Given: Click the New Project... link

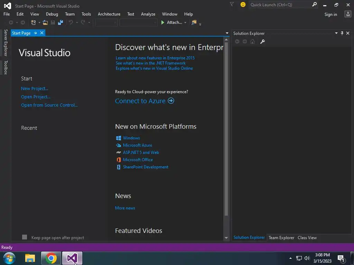Looking at the screenshot, I should tap(35, 89).
